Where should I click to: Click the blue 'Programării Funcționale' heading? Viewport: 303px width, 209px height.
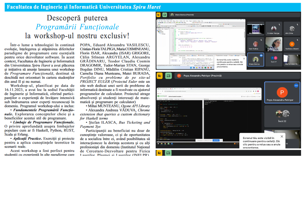[77, 27]
